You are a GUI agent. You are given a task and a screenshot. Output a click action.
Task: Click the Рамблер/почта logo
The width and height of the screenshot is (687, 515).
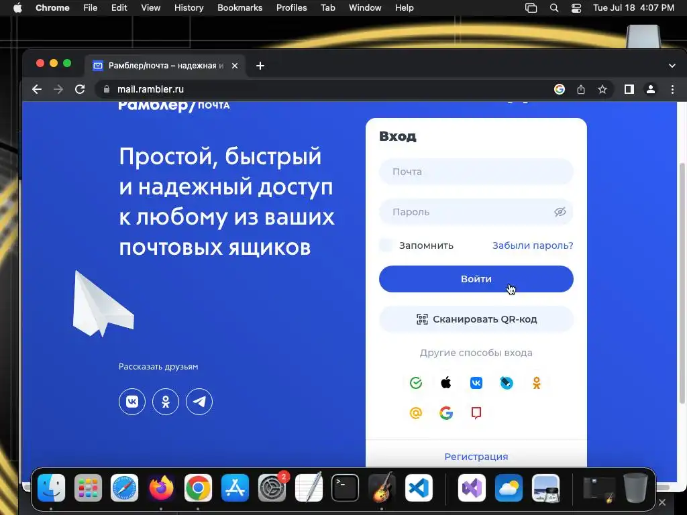(174, 105)
